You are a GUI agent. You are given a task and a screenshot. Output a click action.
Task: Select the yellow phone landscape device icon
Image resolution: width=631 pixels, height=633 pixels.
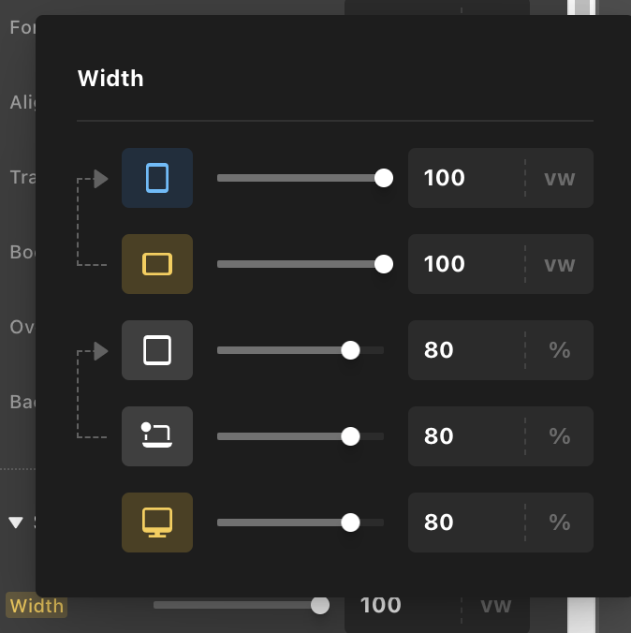click(x=157, y=264)
